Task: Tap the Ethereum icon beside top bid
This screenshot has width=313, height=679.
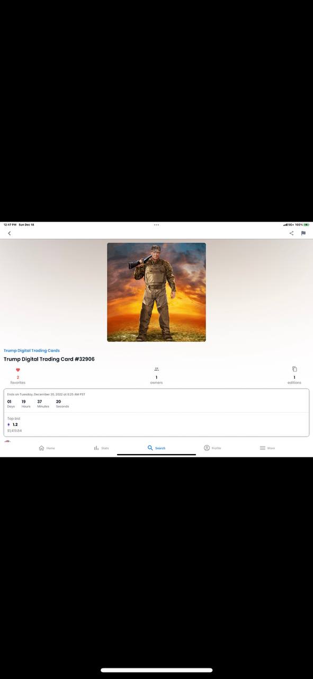Action: click(8, 424)
